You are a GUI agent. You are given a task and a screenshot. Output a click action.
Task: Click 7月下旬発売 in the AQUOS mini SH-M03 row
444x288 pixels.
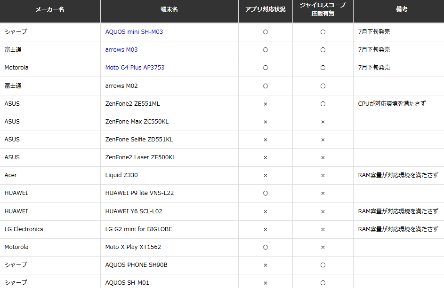point(374,32)
